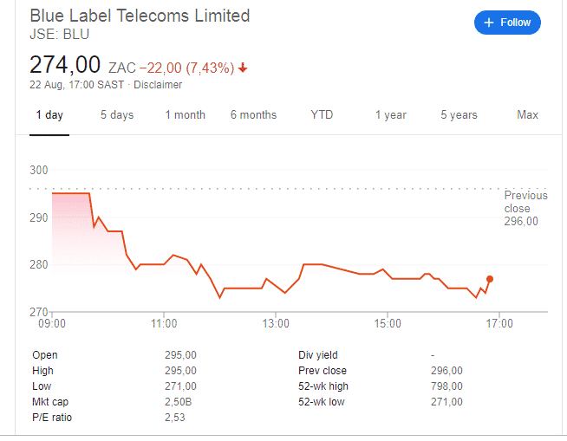Screen dimensions: 567x441
Task: Click the 15:00 marker on chart axis
Action: (388, 323)
